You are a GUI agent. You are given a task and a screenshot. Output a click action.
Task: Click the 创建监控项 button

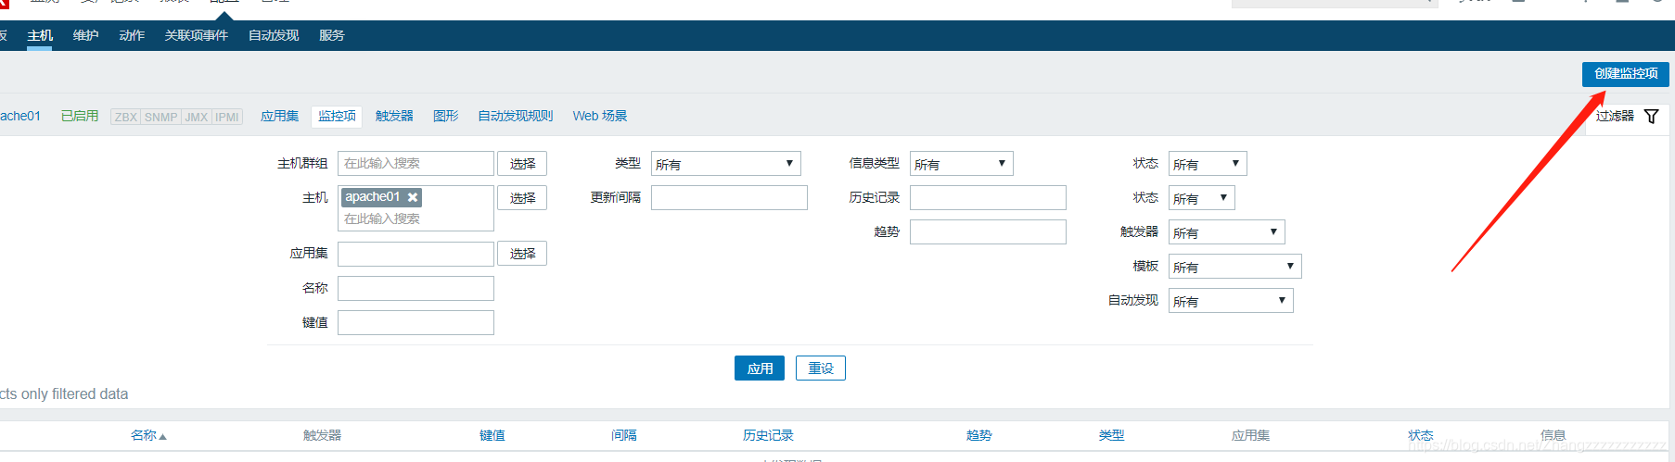1625,74
